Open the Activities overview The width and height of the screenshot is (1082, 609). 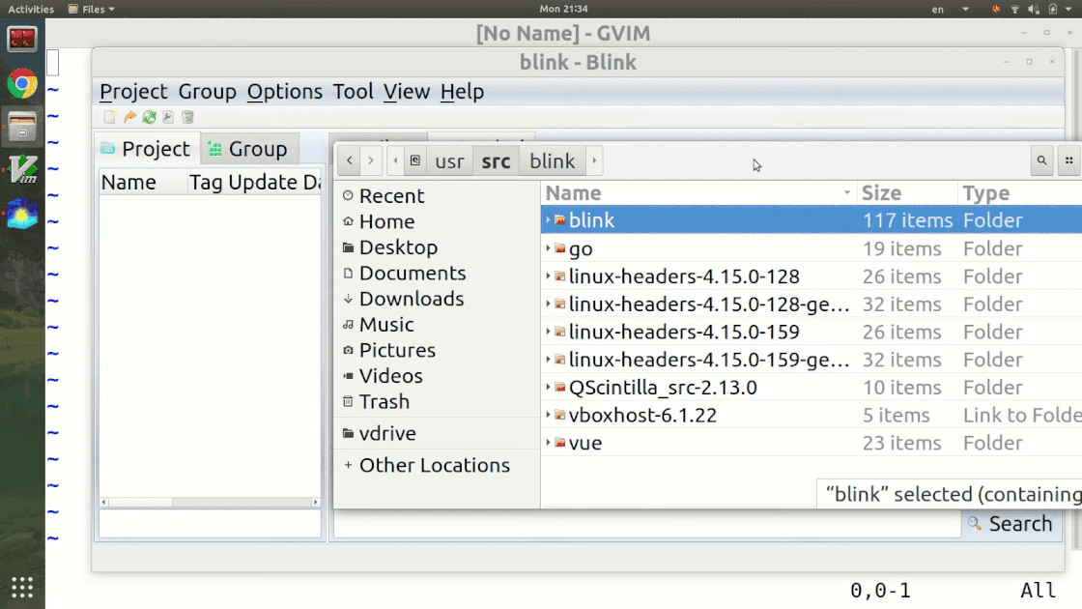tap(30, 9)
